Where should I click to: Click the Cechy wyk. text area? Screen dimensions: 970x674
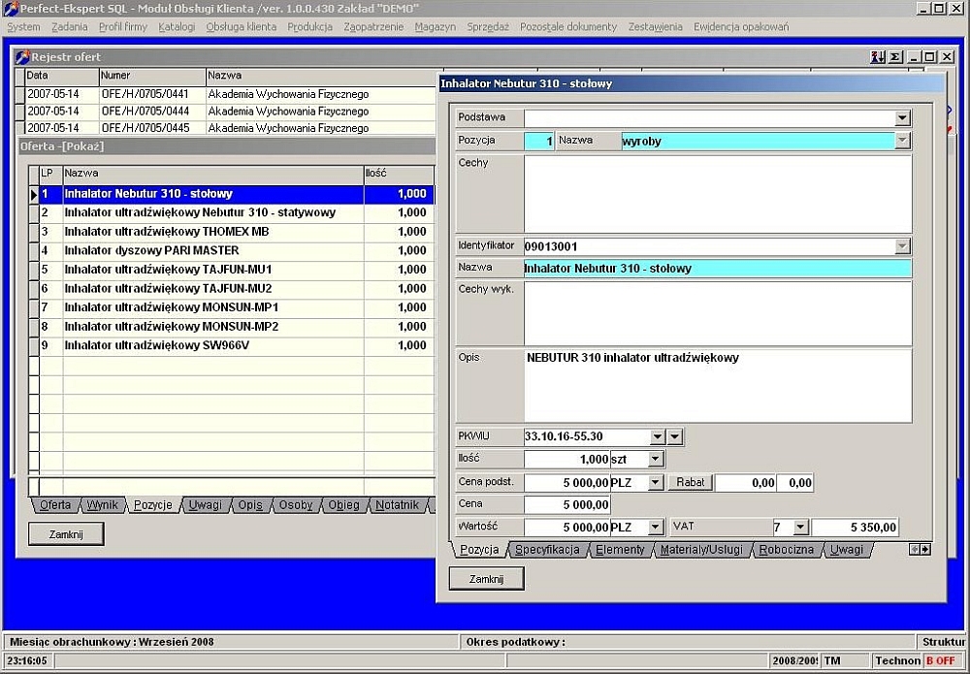click(x=718, y=313)
